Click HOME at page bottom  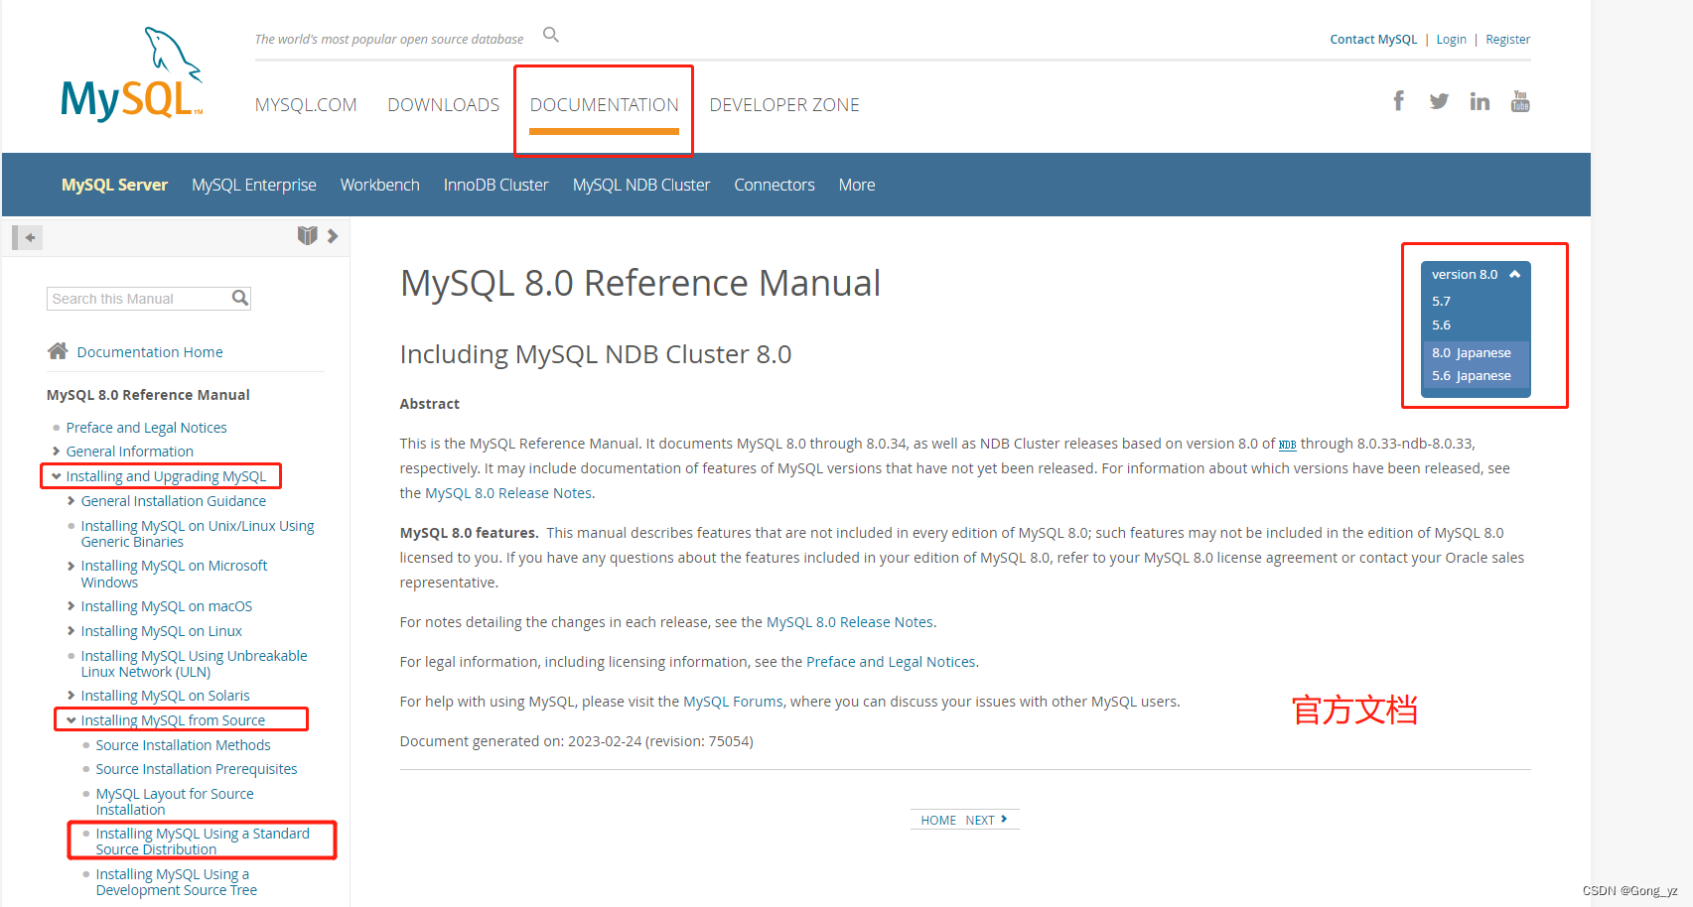[x=937, y=820]
